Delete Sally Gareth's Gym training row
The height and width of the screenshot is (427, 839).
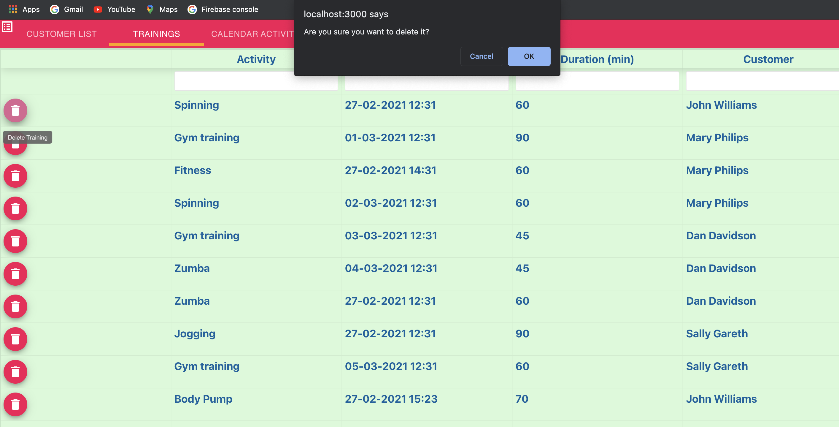[x=15, y=371]
